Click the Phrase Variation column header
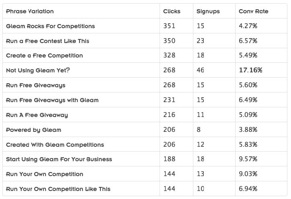291x199 pixels. click(x=30, y=11)
